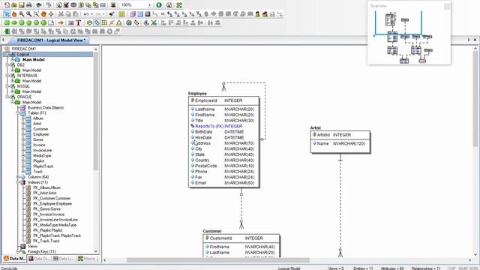Screen dimensions: 480x270
Task: Click the Undo arrow icon
Action: (86, 14)
